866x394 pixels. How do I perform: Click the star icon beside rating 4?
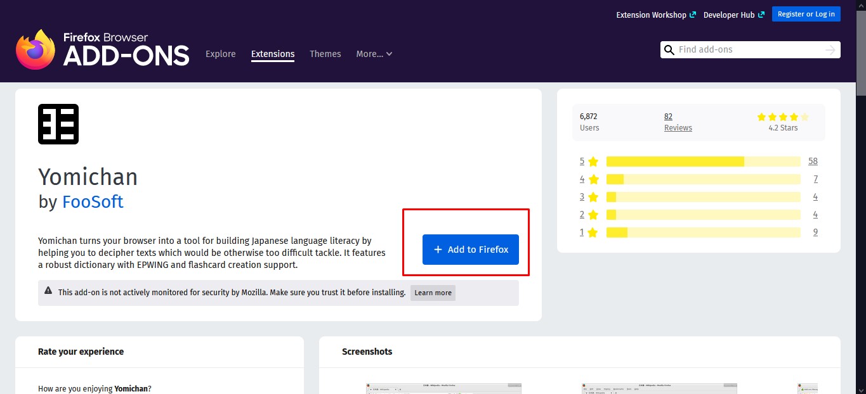tap(593, 179)
